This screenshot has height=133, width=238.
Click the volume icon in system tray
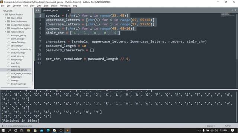pos(216,130)
